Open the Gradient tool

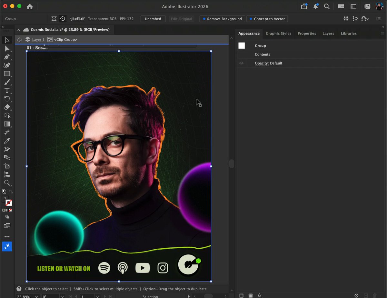(x=7, y=124)
